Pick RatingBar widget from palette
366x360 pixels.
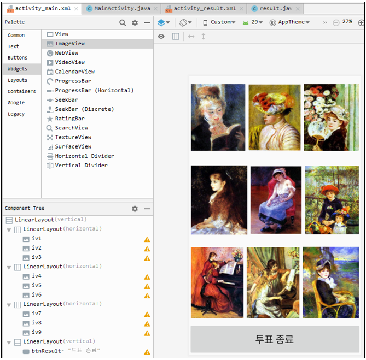point(97,119)
